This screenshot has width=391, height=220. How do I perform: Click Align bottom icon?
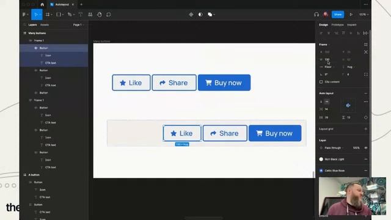point(359,33)
